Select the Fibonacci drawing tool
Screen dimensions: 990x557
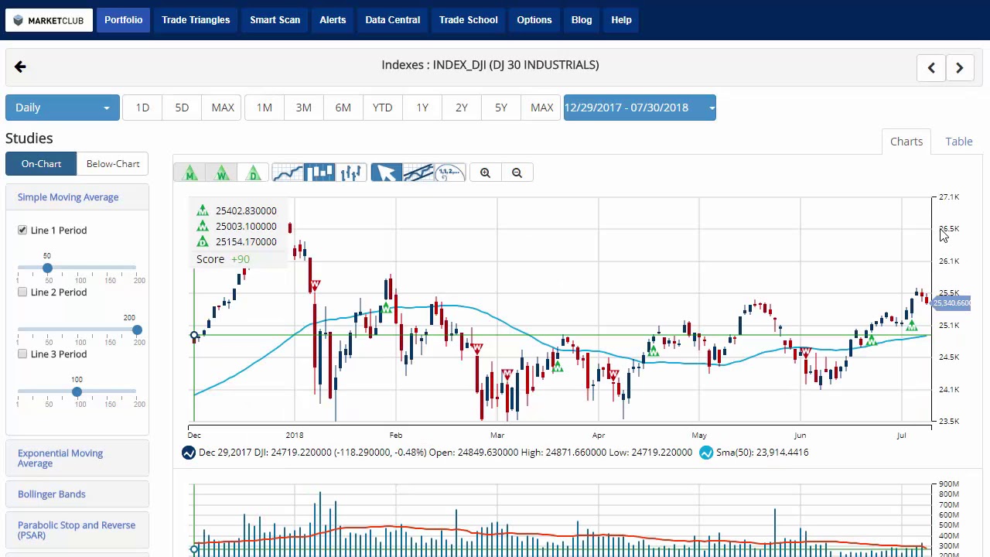tap(449, 173)
